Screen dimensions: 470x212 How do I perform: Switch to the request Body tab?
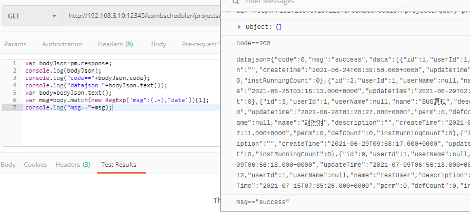(x=158, y=44)
